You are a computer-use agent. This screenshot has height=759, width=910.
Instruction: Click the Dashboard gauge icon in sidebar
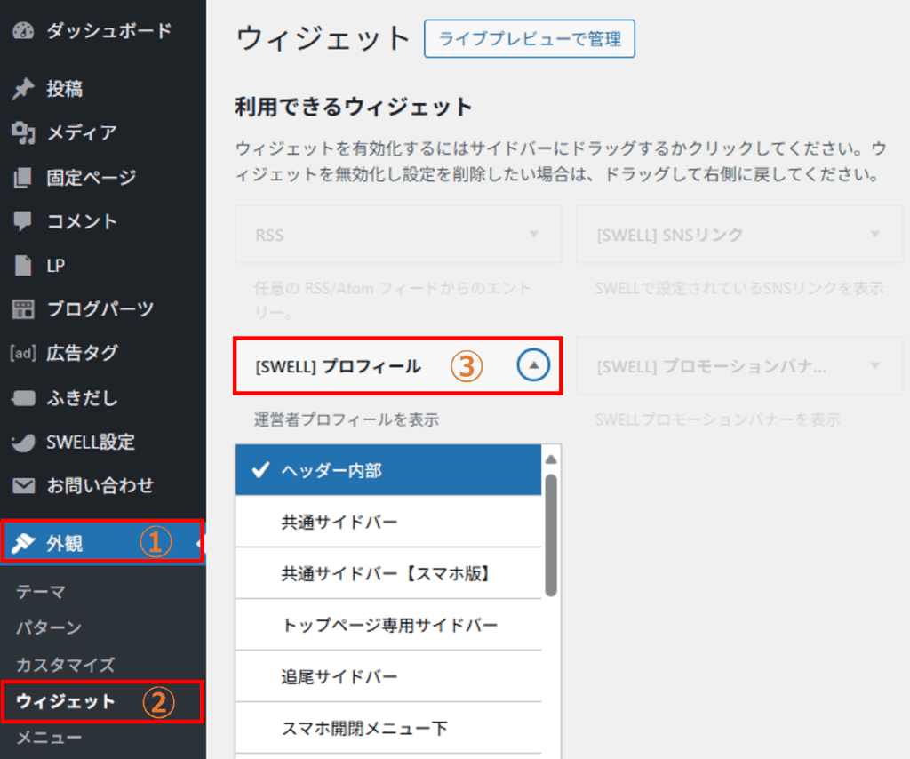(23, 31)
